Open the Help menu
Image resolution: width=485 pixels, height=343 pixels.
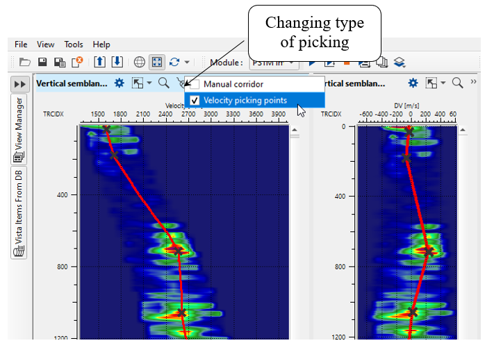point(101,44)
